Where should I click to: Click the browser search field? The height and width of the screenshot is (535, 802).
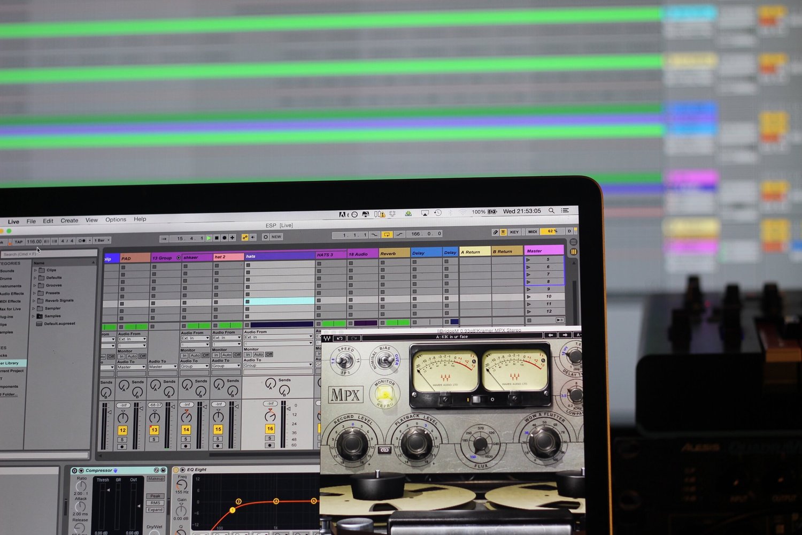[49, 254]
